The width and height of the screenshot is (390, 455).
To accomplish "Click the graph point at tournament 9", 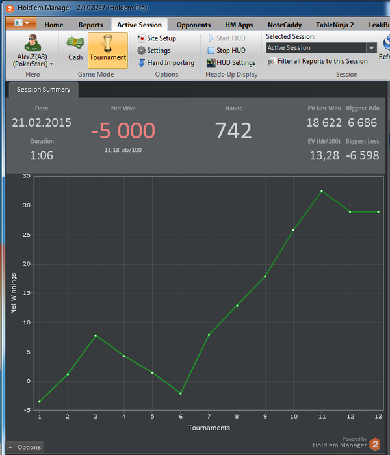I will (x=265, y=276).
